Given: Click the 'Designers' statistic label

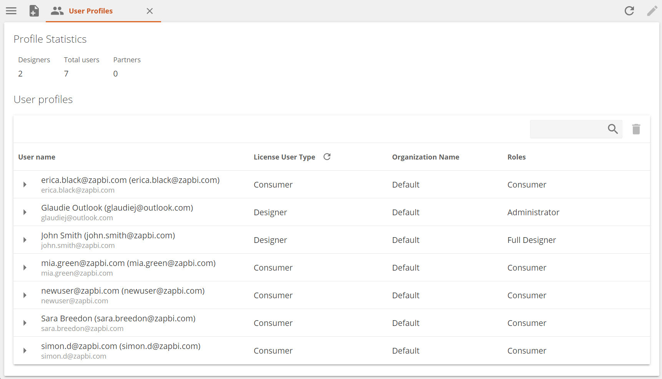Looking at the screenshot, I should [x=34, y=60].
